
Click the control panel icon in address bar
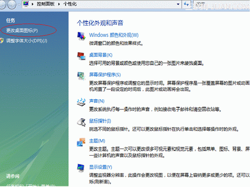click(x=26, y=4)
